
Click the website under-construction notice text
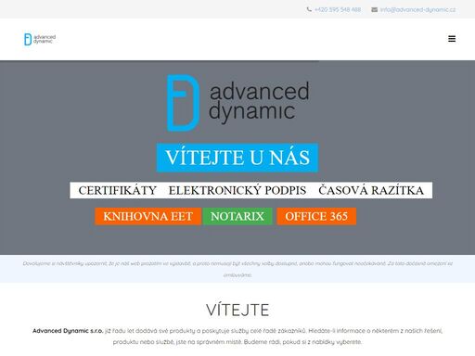pos(237,269)
